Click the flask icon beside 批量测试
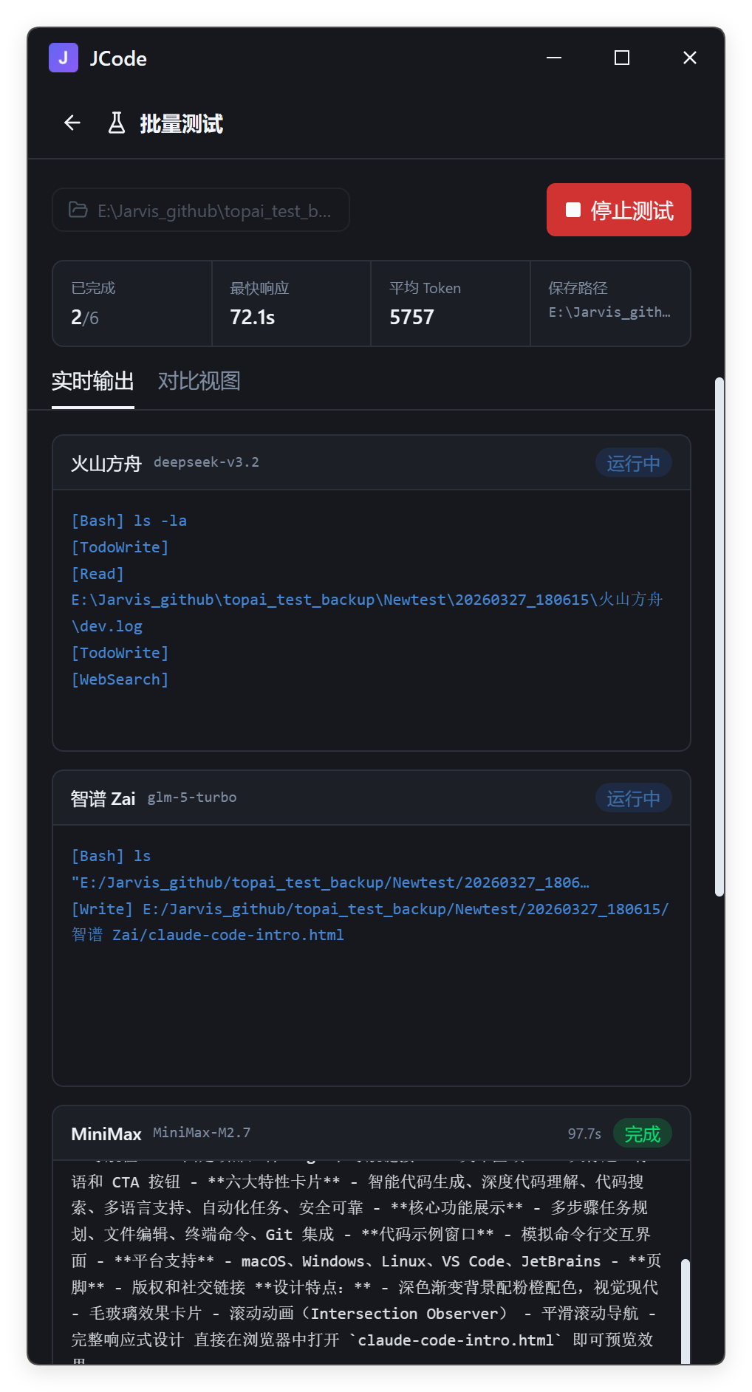Viewport: 752px width, 1392px height. click(x=117, y=123)
